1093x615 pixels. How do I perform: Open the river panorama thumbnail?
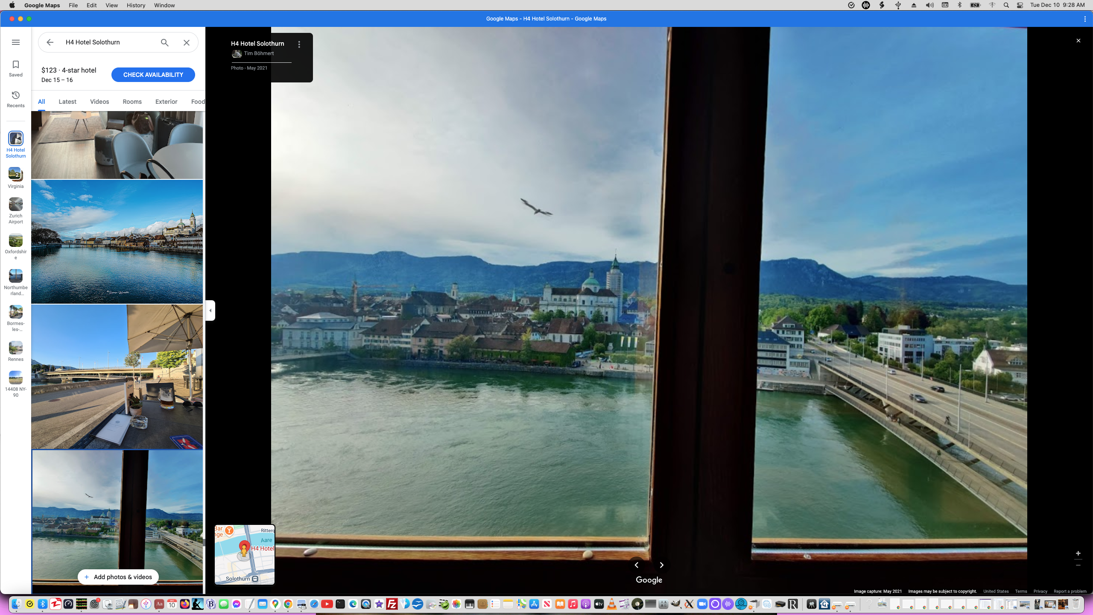[117, 242]
